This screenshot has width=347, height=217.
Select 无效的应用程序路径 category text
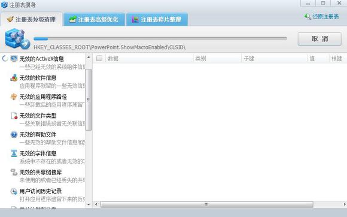click(43, 97)
